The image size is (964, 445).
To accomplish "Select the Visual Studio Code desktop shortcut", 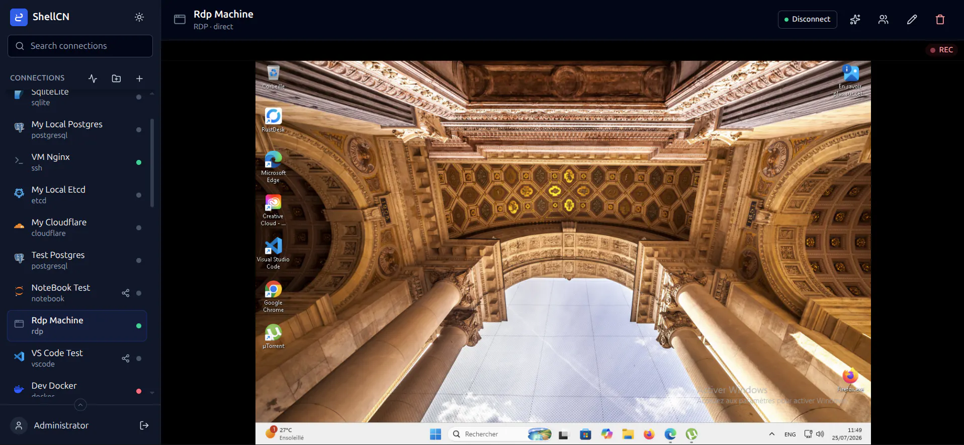I will click(x=273, y=253).
